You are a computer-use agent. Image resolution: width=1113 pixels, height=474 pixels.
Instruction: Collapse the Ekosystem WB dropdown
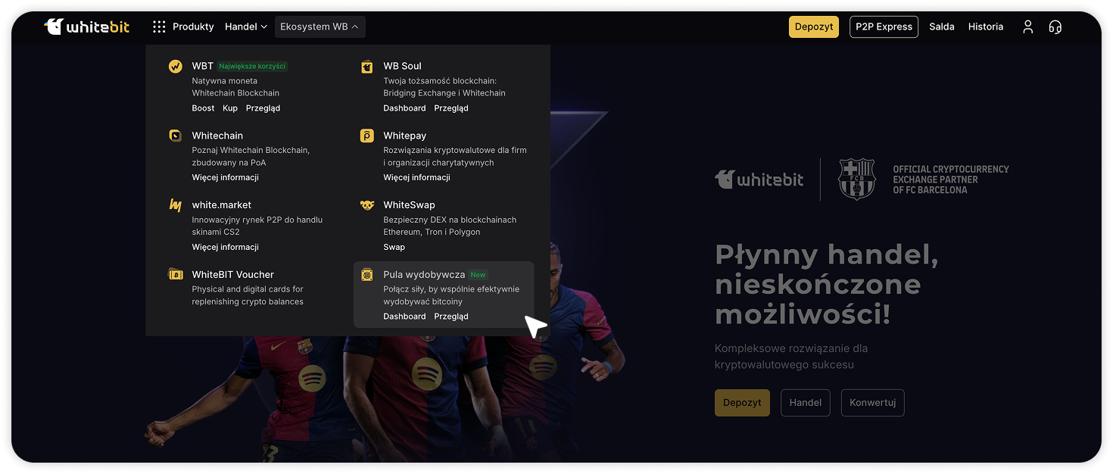pyautogui.click(x=320, y=27)
